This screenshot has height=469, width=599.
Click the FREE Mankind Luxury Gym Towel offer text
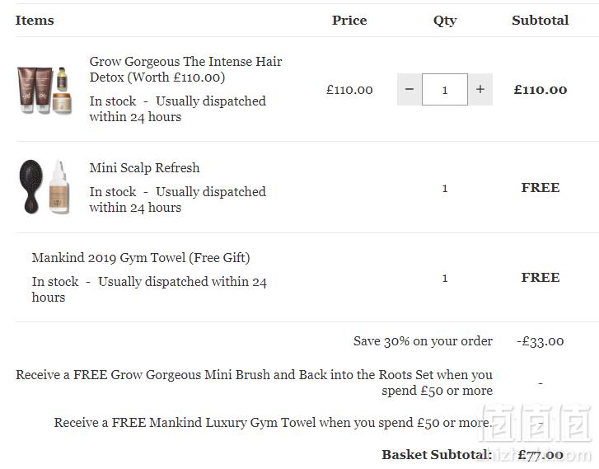click(273, 423)
